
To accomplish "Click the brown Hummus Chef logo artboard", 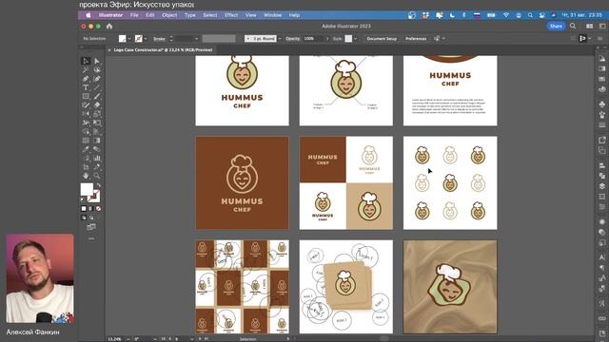I will (x=242, y=182).
